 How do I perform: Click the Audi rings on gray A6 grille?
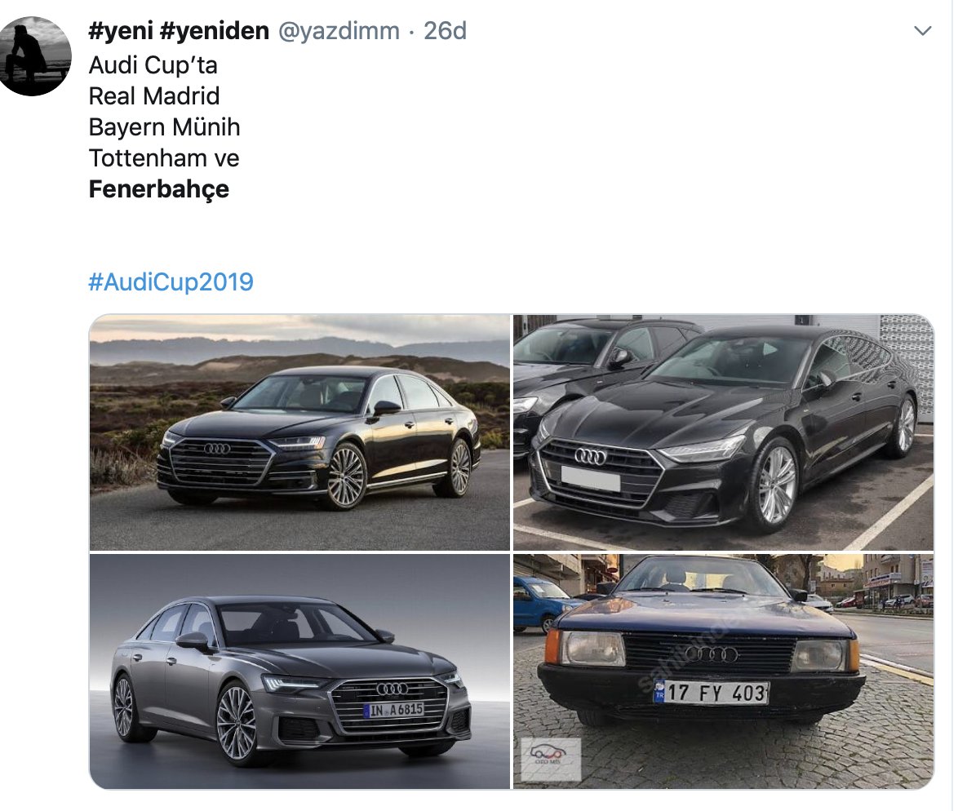tap(392, 689)
